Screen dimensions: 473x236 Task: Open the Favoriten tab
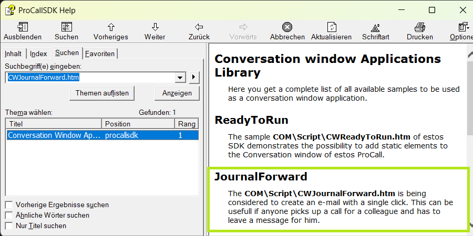[100, 53]
